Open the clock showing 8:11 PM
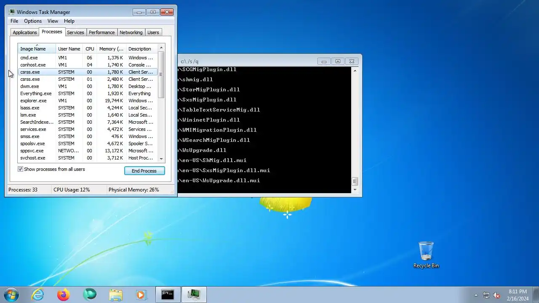 click(x=518, y=295)
